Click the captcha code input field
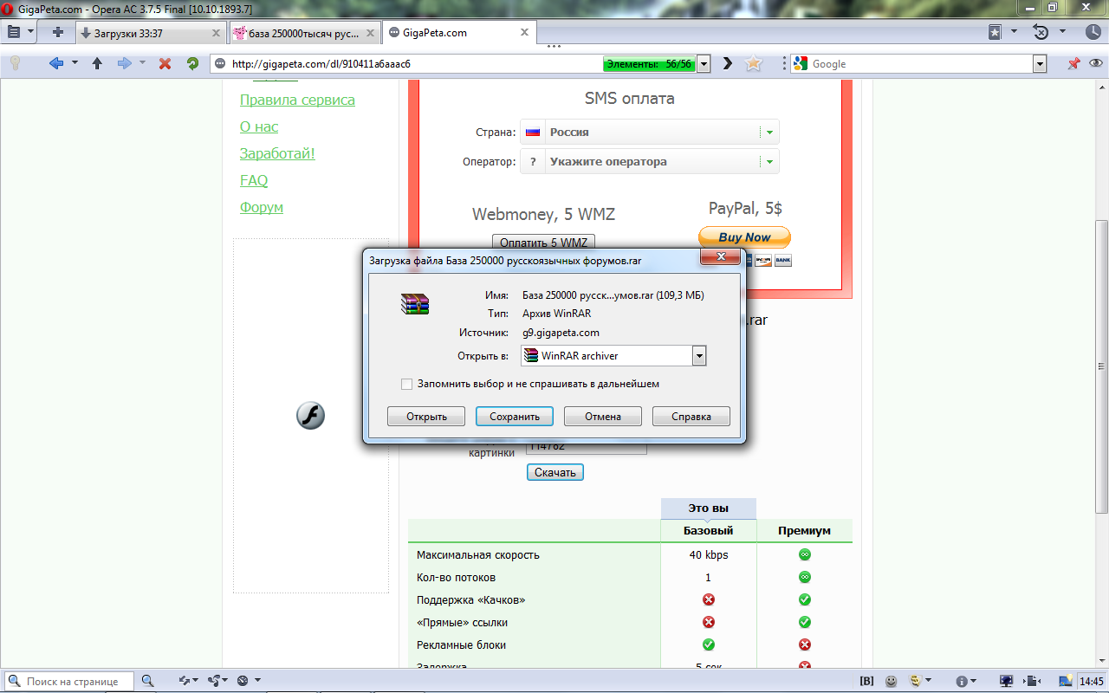 pyautogui.click(x=587, y=447)
